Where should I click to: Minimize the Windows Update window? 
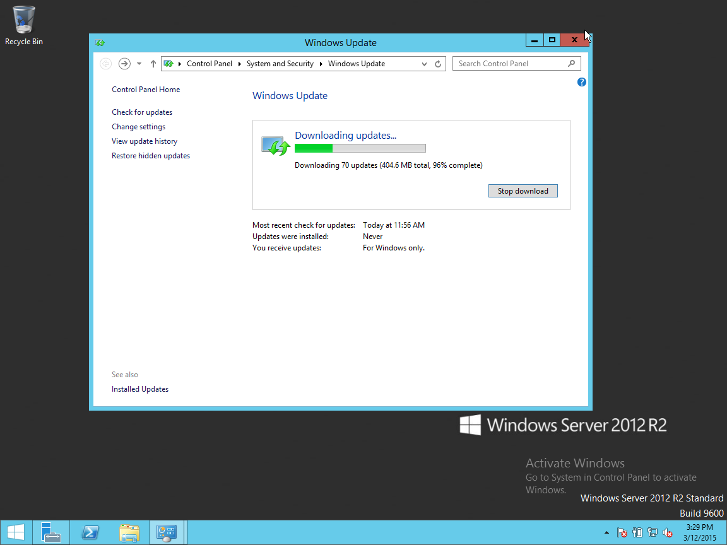[534, 40]
